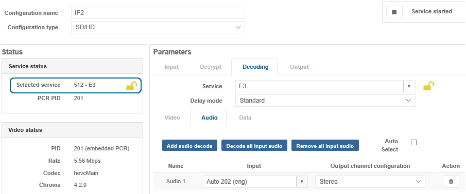This screenshot has height=194, width=466.
Task: Enable the Auto Select checkbox
Action: (413, 143)
